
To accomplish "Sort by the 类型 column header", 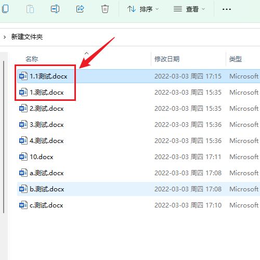I will [x=236, y=59].
